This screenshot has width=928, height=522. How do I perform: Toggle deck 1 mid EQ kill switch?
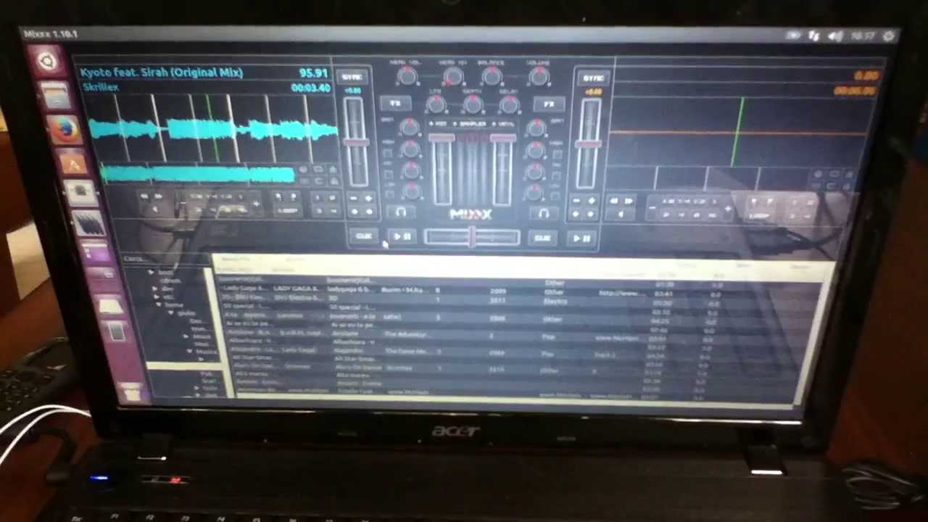click(388, 174)
